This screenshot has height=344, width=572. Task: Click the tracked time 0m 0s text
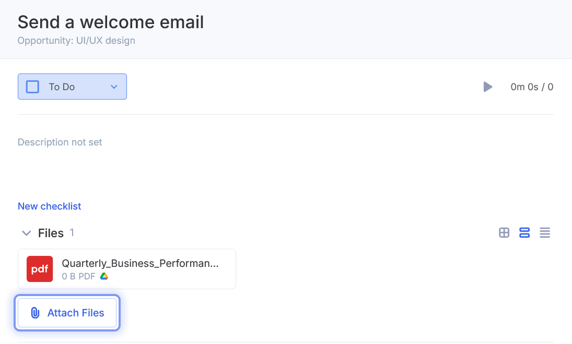point(524,87)
